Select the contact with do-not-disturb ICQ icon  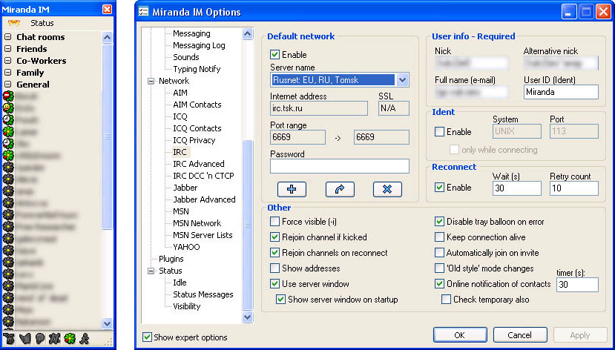tap(8, 96)
